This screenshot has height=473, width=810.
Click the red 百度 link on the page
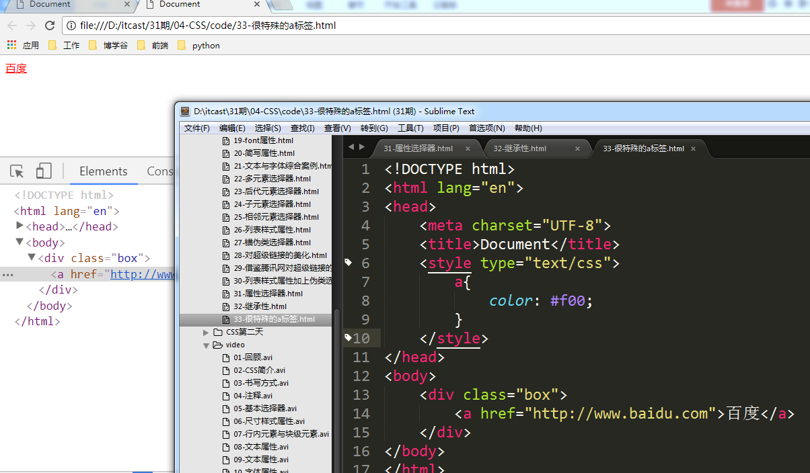click(16, 68)
